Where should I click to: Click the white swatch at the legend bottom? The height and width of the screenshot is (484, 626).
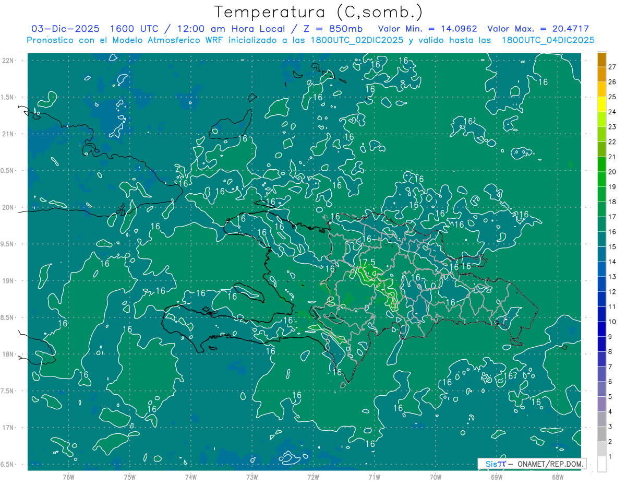(601, 464)
